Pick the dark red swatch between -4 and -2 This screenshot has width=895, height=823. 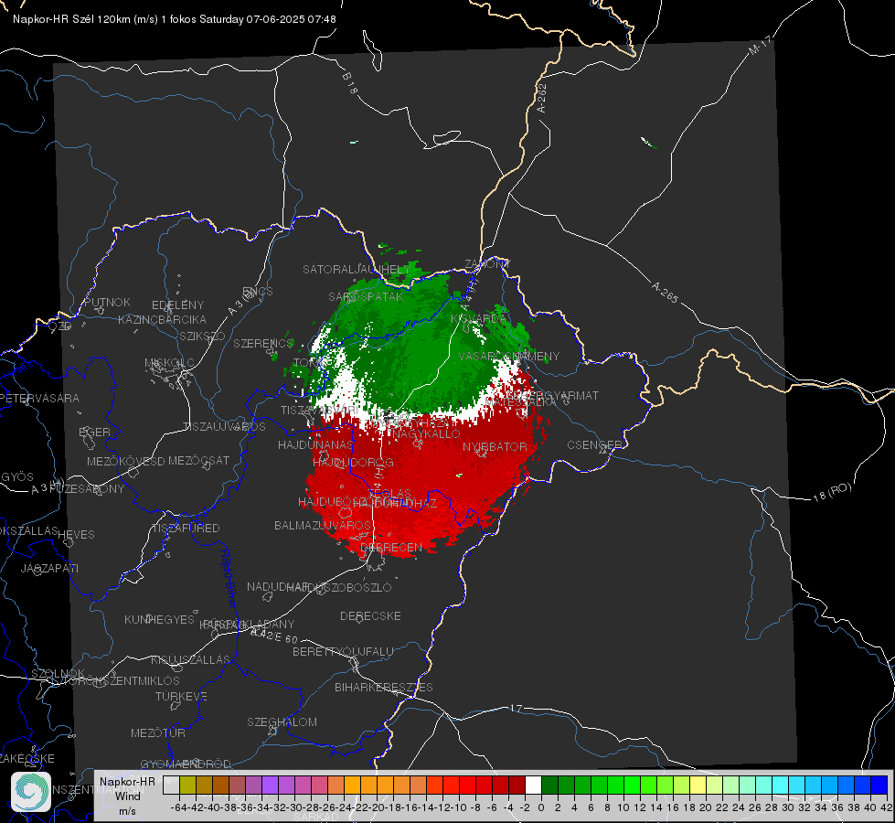517,785
